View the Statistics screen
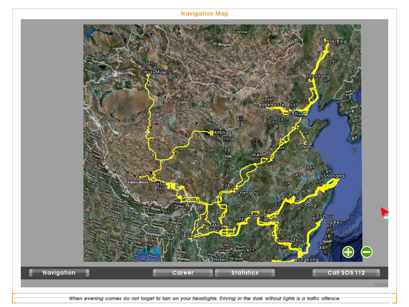This screenshot has height=307, width=409. pos(245,273)
